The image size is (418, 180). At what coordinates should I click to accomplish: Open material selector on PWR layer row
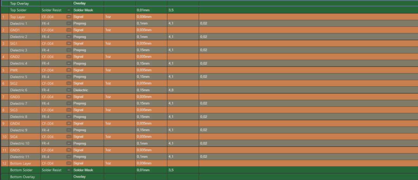pos(69,70)
